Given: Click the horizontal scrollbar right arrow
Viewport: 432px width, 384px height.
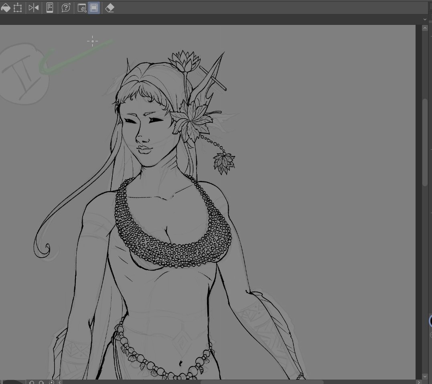Looking at the screenshot, I should [x=419, y=382].
